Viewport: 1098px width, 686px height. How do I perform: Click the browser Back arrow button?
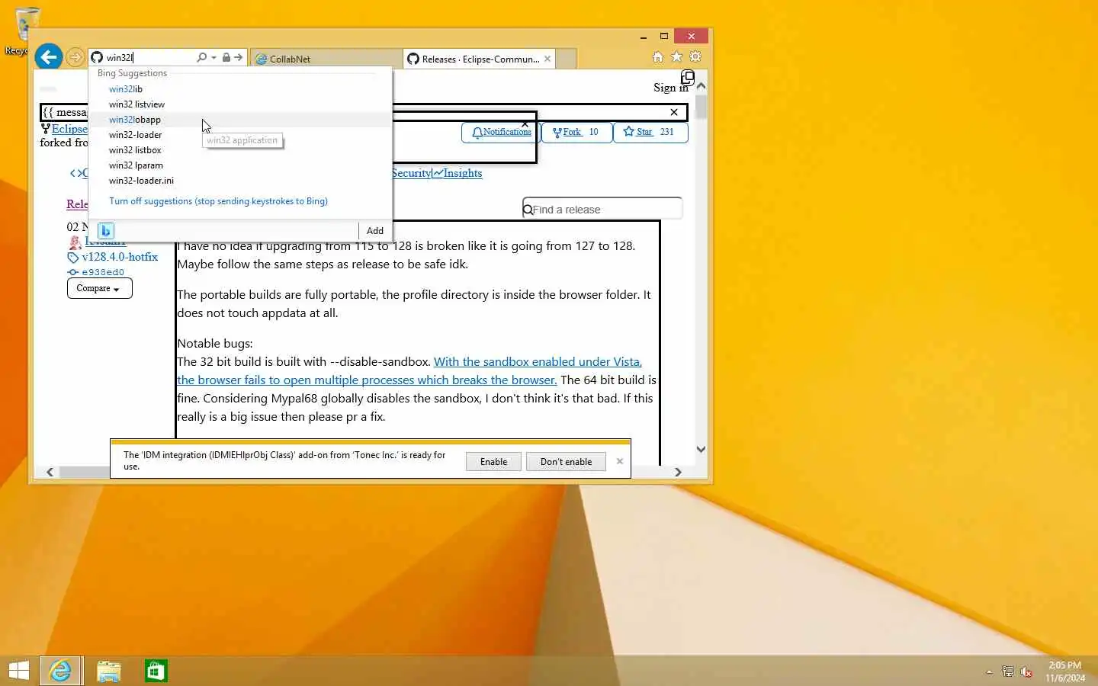pos(48,56)
